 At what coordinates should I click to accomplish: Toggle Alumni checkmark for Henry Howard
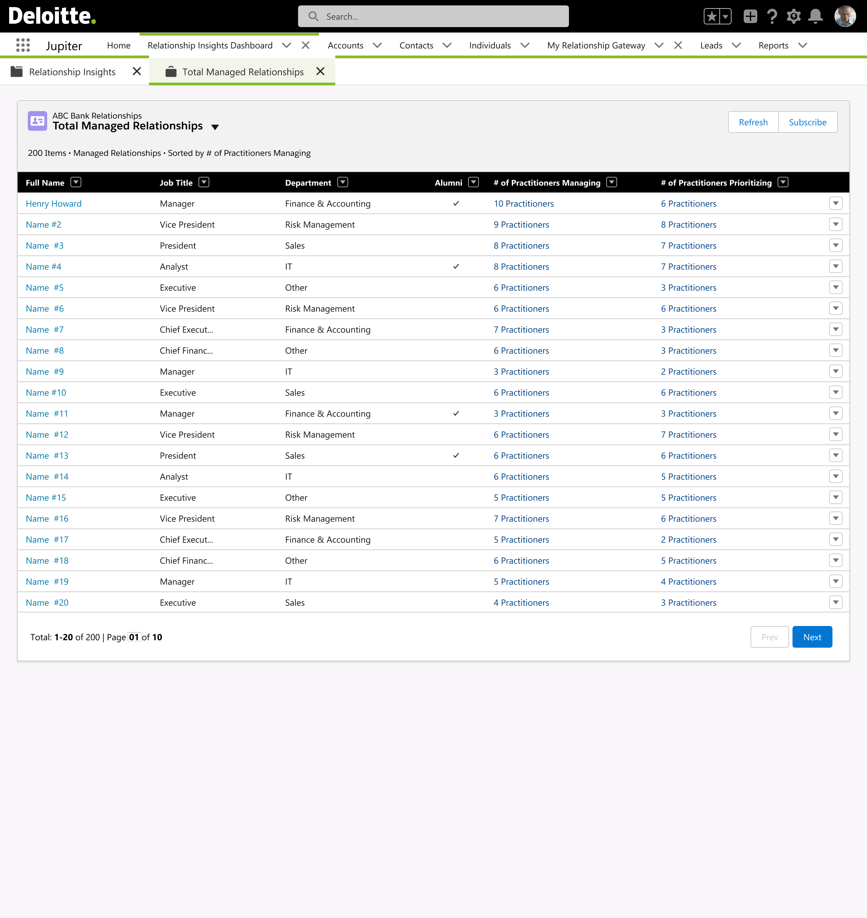pyautogui.click(x=456, y=203)
